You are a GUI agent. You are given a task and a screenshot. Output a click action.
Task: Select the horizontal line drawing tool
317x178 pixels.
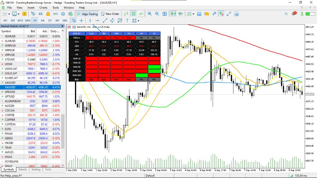pos(97,20)
